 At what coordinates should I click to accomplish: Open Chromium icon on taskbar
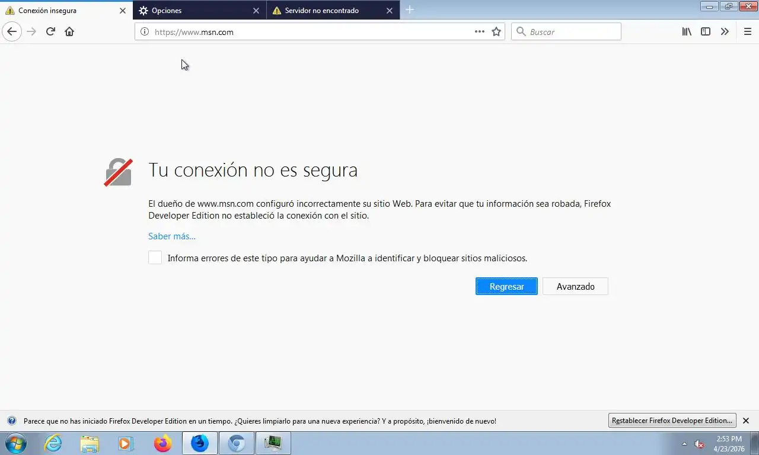pos(237,443)
